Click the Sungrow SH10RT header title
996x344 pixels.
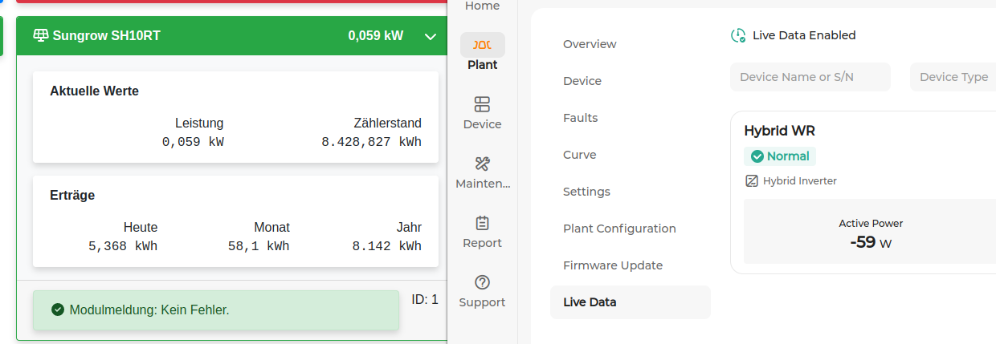pyautogui.click(x=107, y=36)
